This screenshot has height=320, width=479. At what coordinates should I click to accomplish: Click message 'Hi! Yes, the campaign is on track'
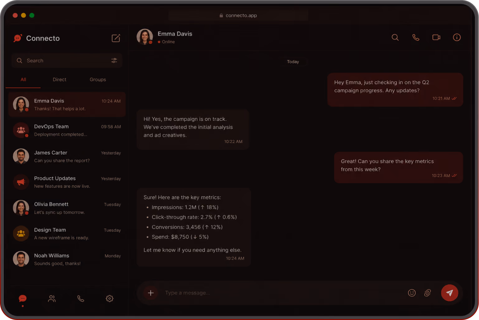193,129
